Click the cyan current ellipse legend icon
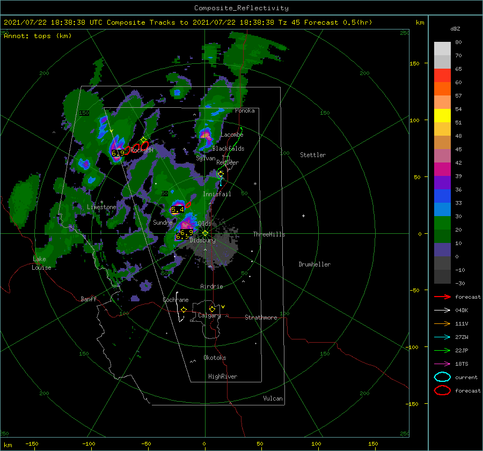The width and height of the screenshot is (483, 451). coord(442,377)
